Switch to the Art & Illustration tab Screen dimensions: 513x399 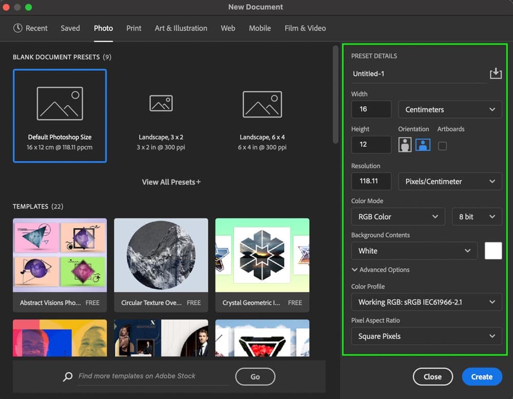pyautogui.click(x=181, y=28)
